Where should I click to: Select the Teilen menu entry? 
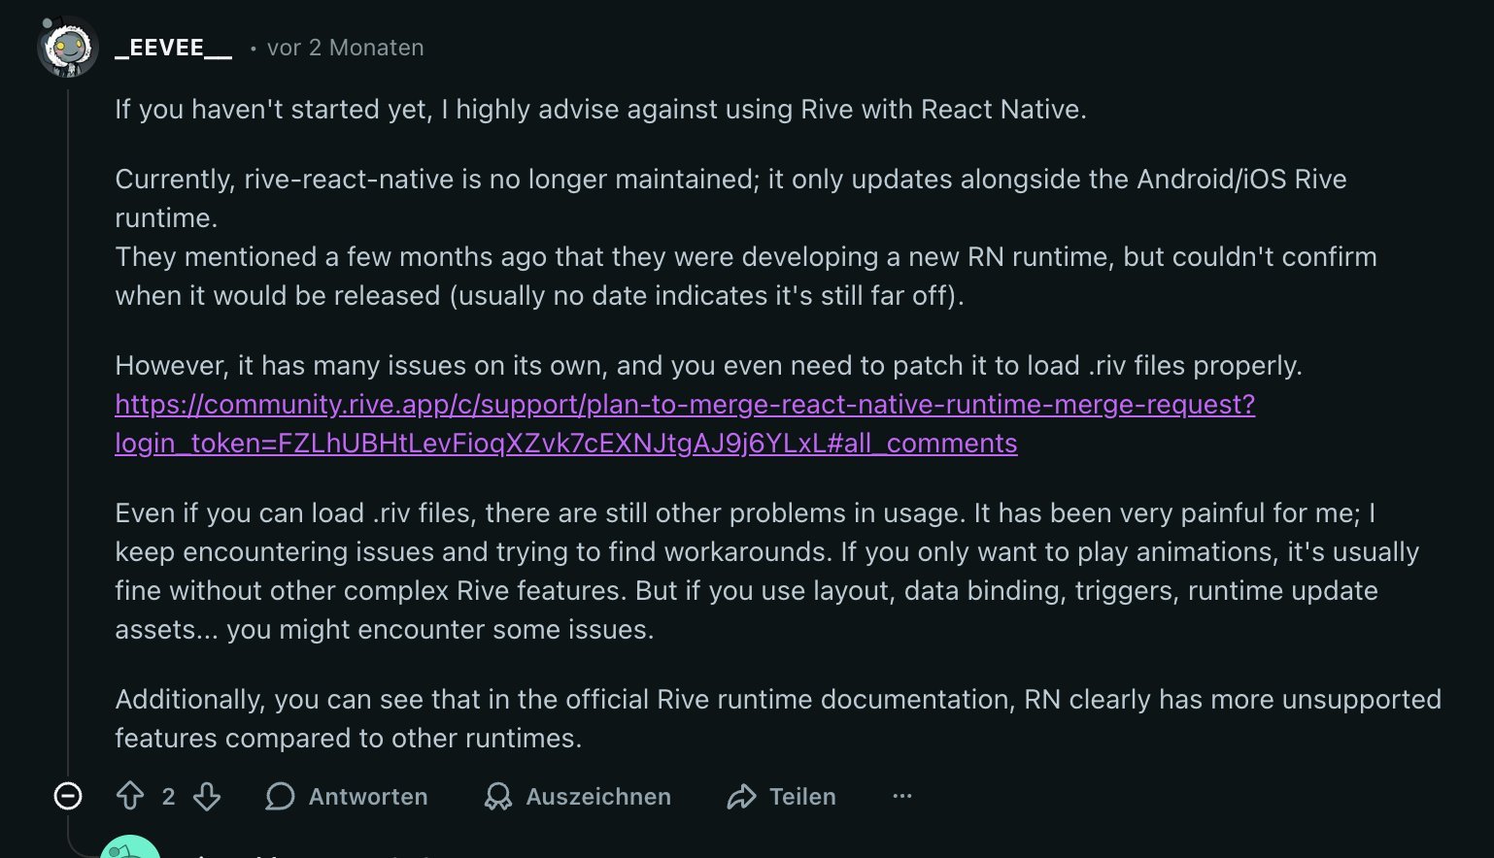coord(803,797)
